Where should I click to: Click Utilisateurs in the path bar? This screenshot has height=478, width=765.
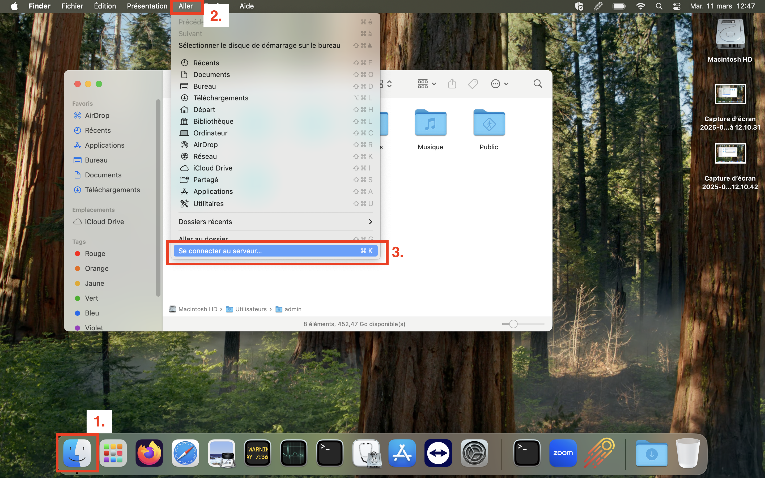click(250, 309)
